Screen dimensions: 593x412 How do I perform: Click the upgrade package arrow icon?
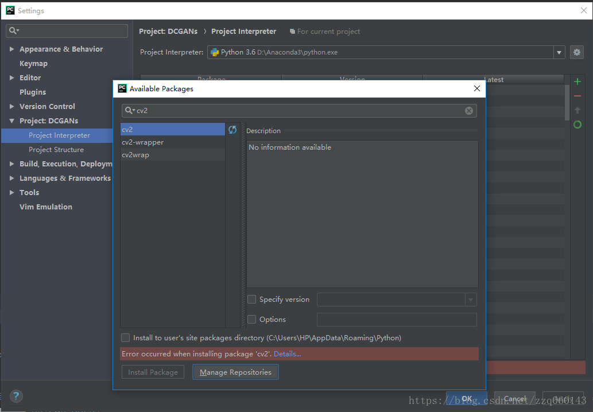click(577, 110)
